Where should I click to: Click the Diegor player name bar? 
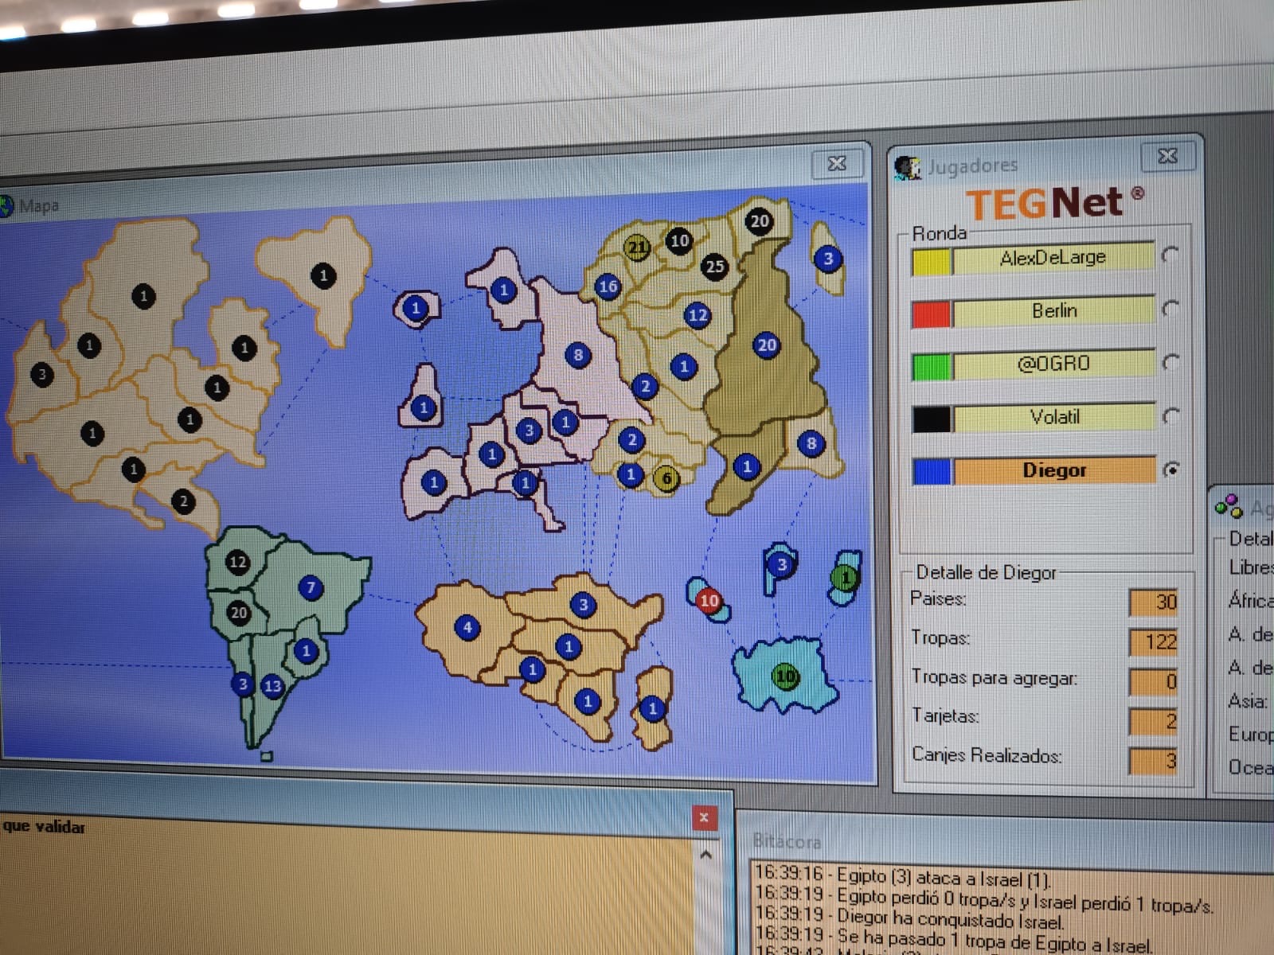pos(1053,470)
